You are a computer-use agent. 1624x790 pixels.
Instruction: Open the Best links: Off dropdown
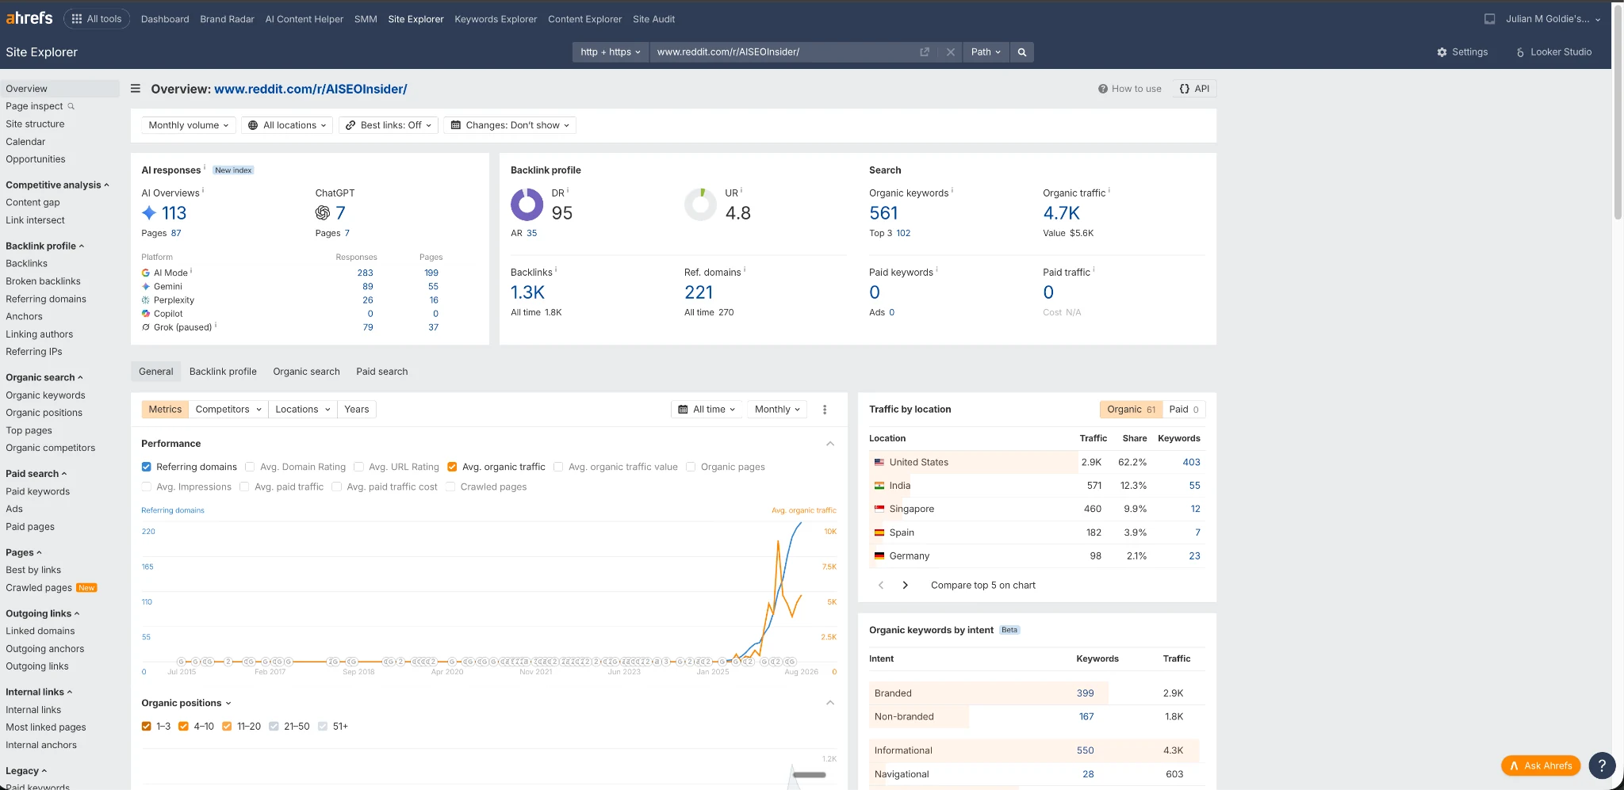[389, 125]
